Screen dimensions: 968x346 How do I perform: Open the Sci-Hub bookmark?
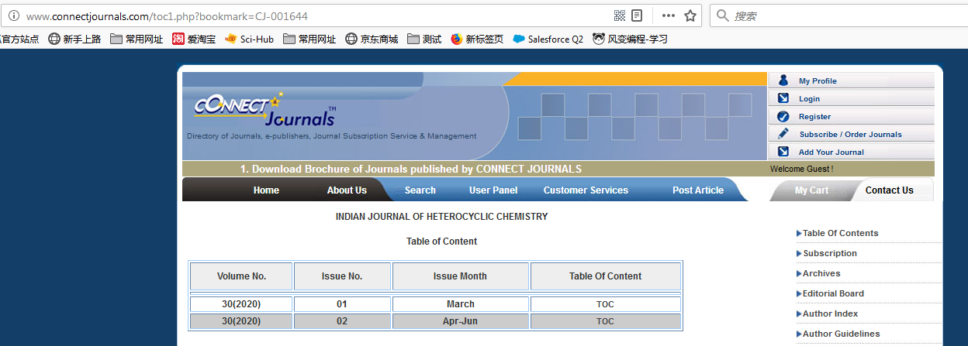tap(249, 39)
